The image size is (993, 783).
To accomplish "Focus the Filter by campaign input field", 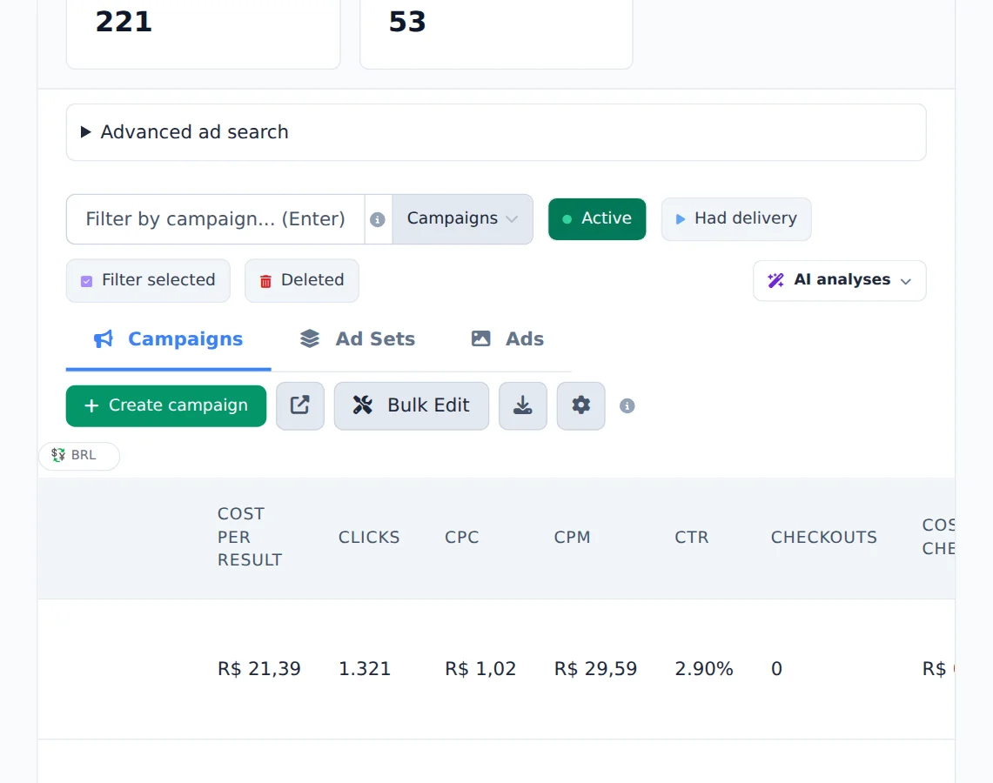I will (x=215, y=219).
